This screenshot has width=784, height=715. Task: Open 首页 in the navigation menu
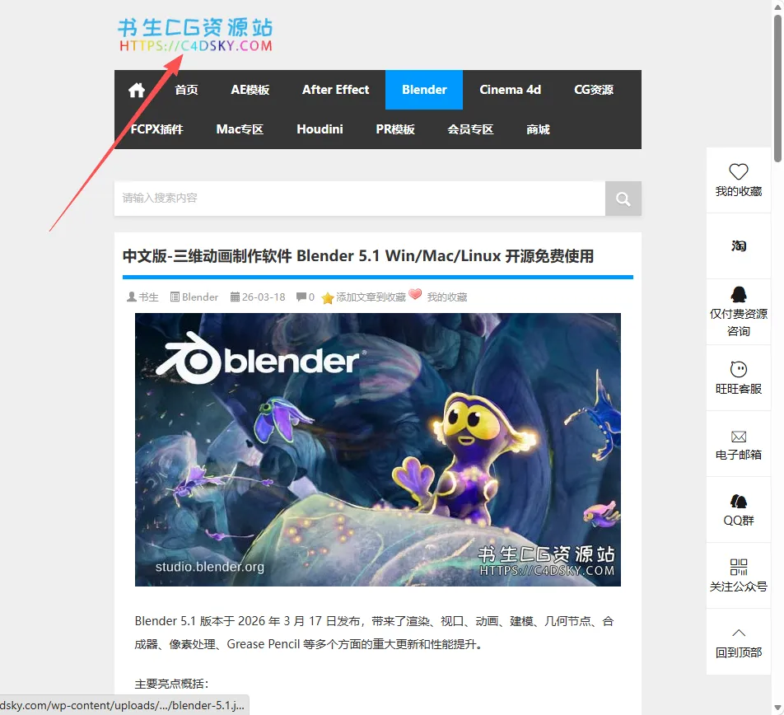(x=186, y=90)
